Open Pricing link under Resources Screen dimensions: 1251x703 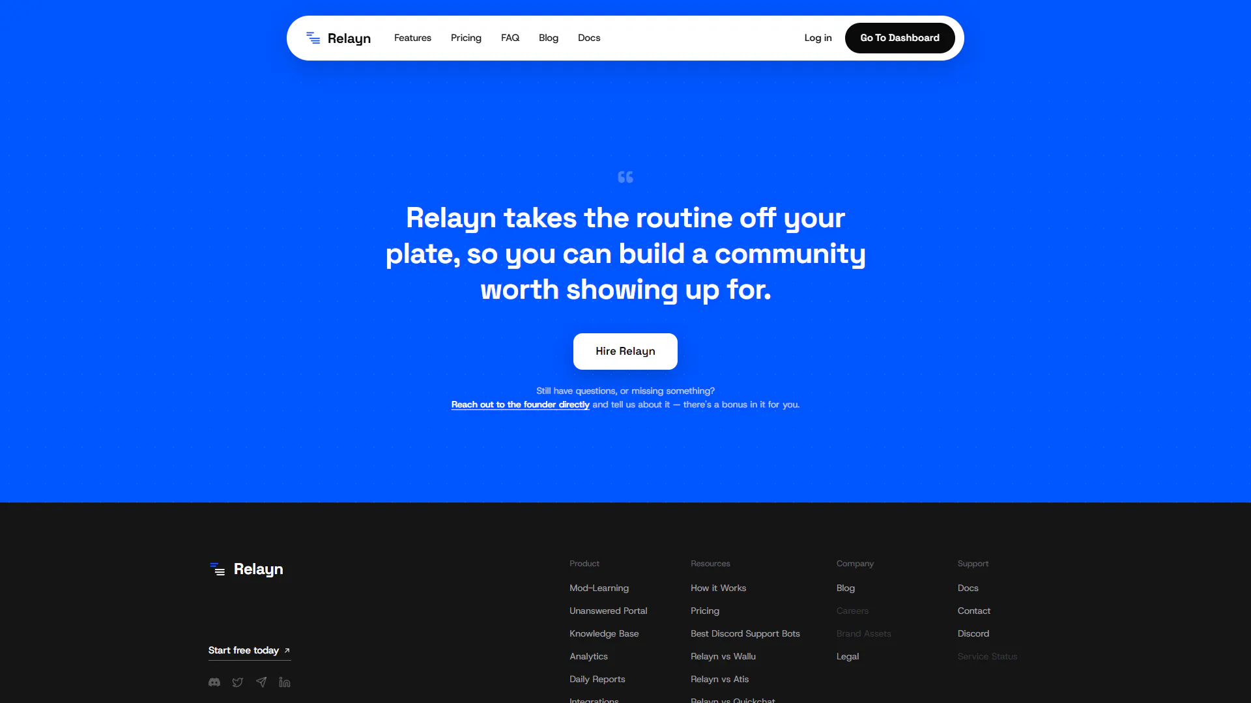coord(705,611)
